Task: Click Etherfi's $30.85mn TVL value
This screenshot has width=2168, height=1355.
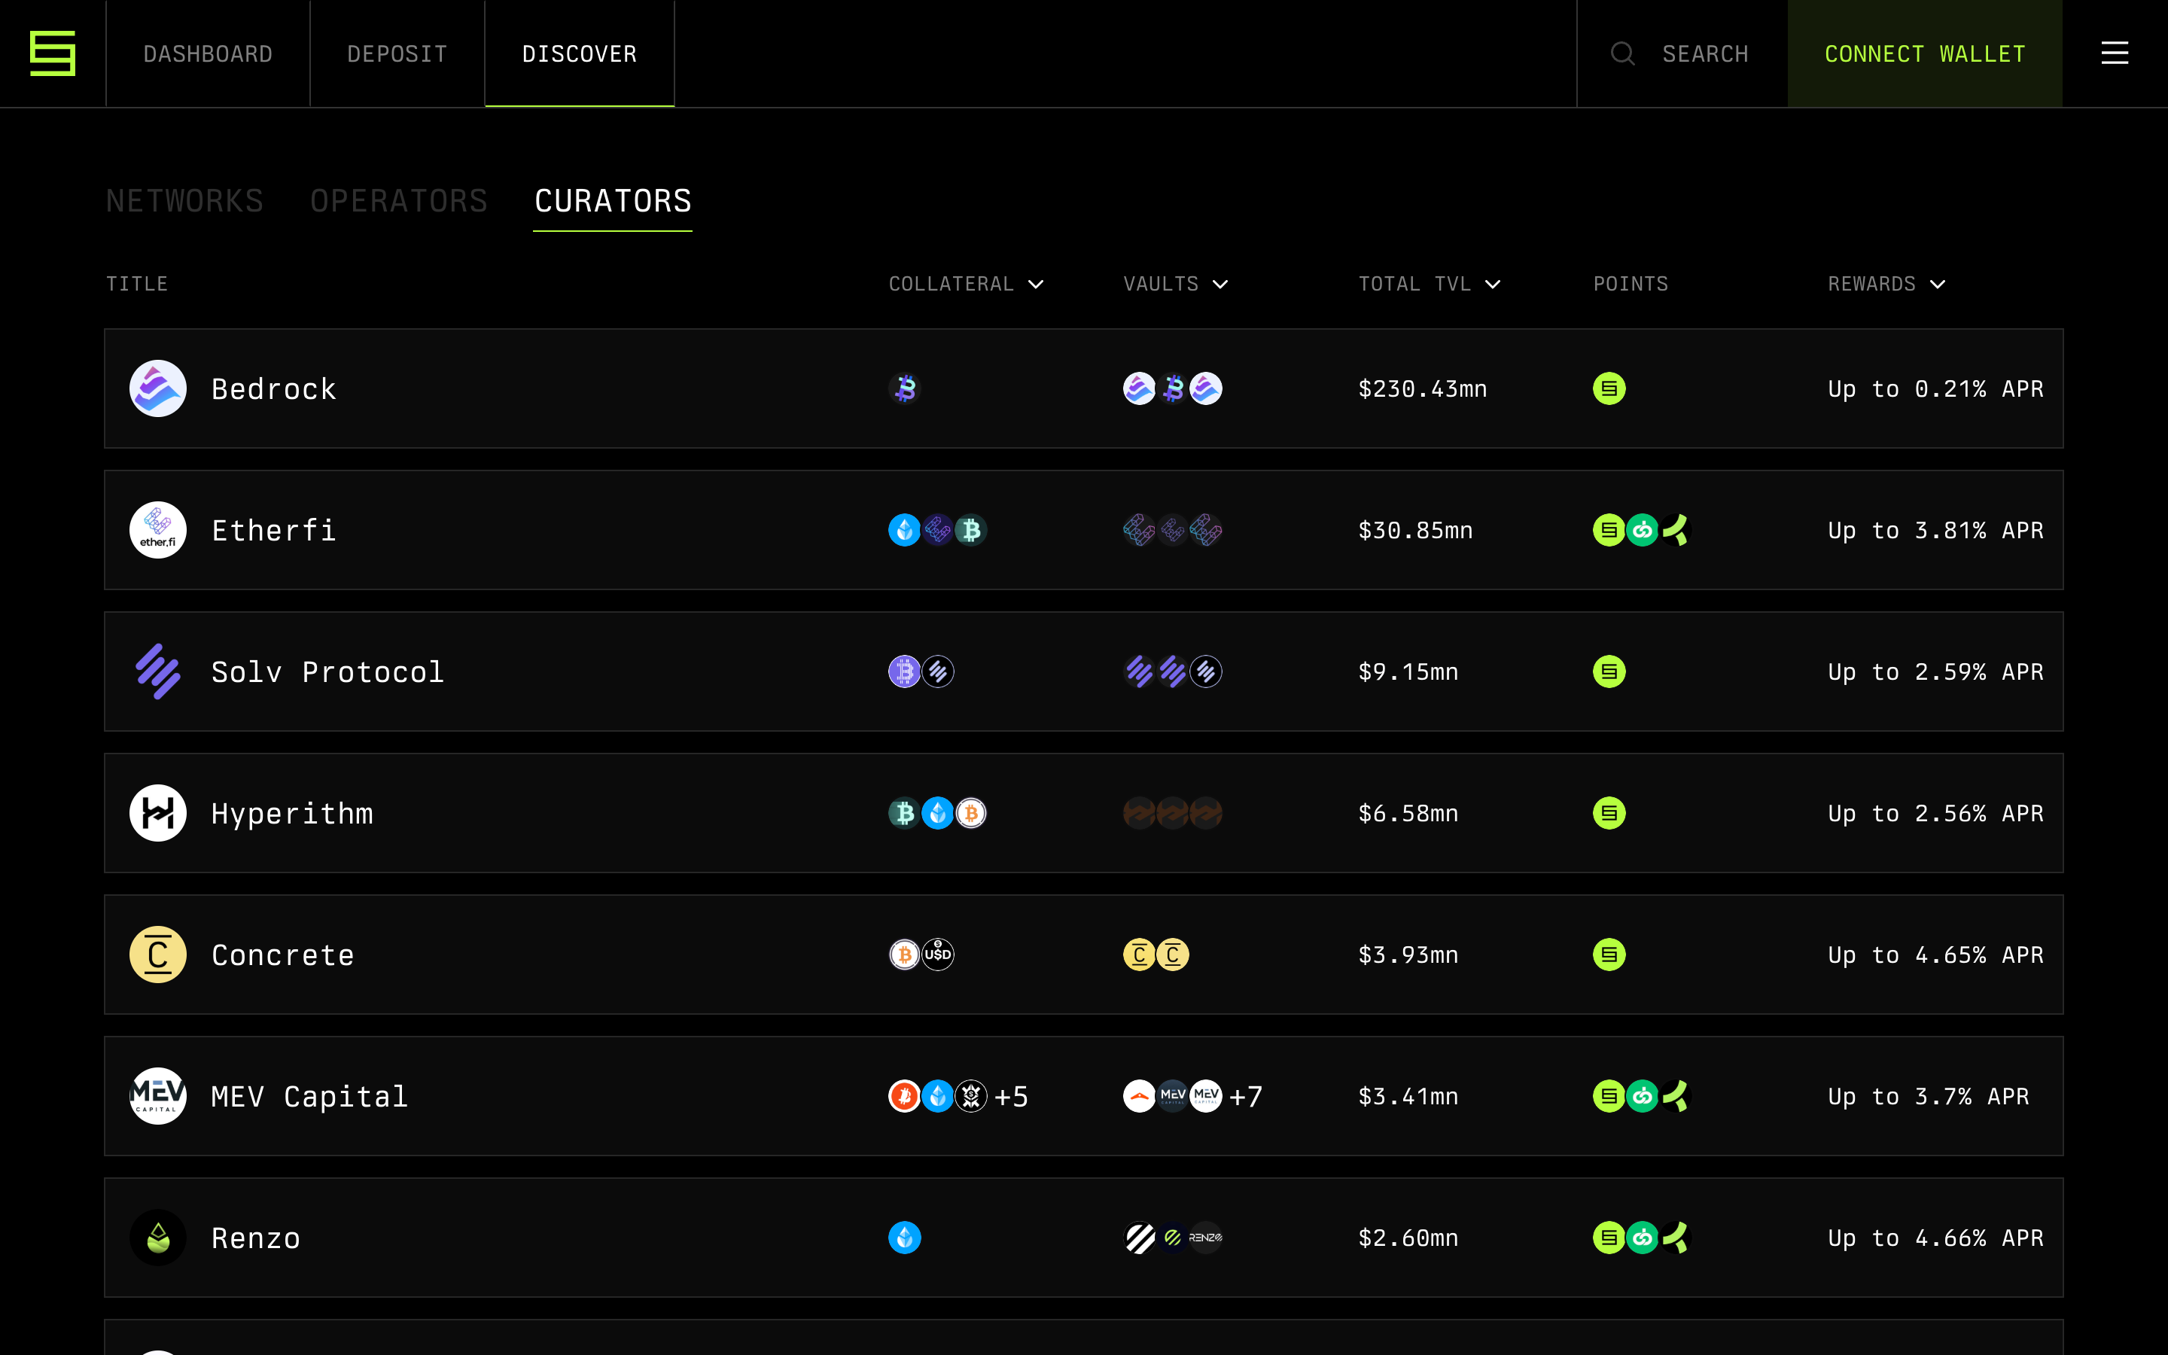Action: (x=1415, y=531)
